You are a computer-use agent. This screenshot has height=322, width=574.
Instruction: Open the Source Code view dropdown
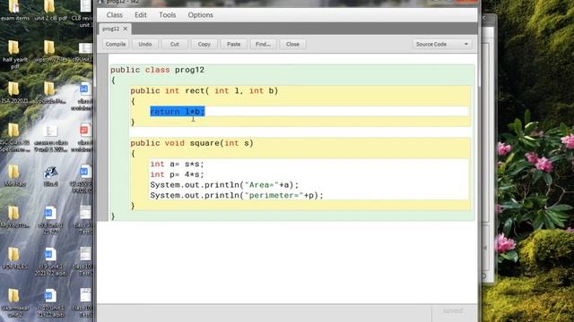442,44
